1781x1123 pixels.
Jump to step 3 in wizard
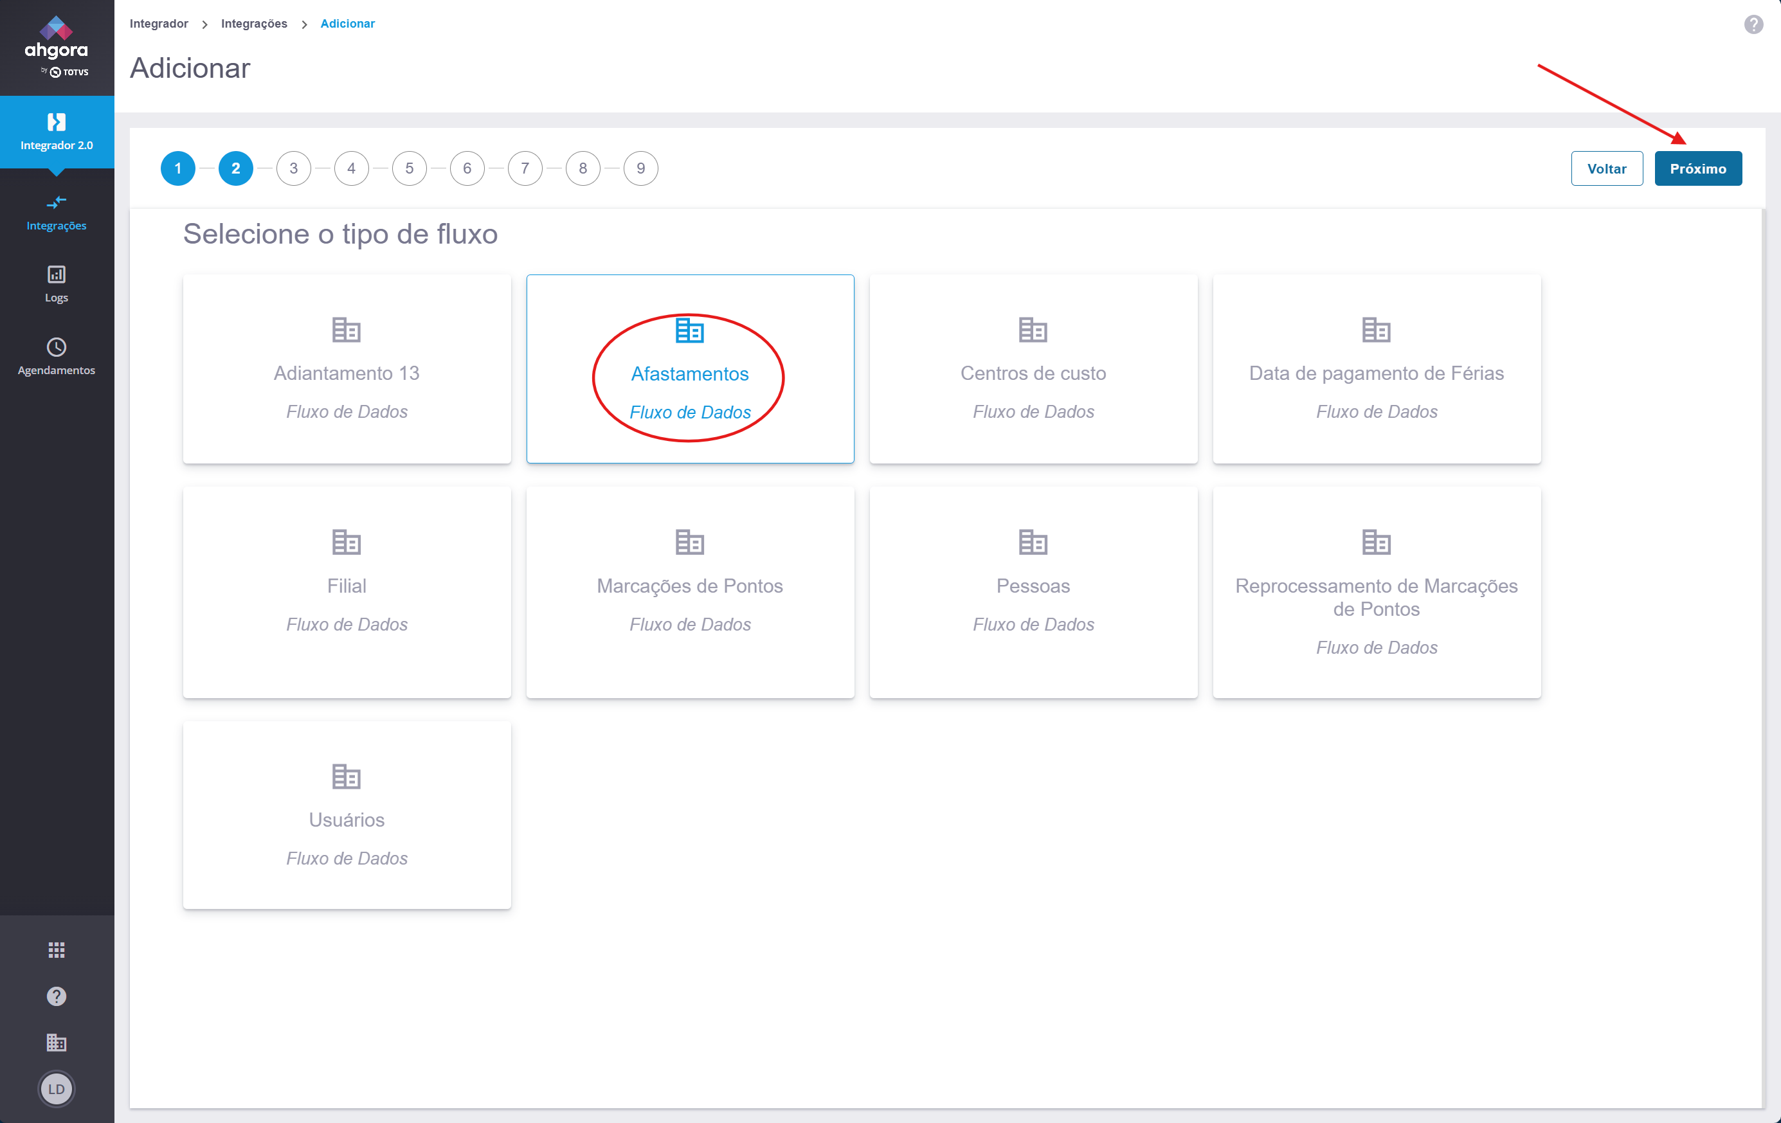click(x=294, y=168)
